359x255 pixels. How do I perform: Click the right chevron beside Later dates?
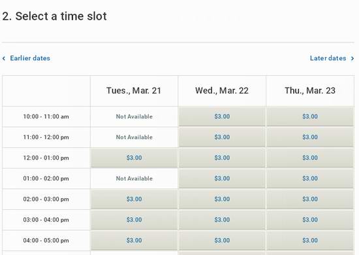coord(352,58)
